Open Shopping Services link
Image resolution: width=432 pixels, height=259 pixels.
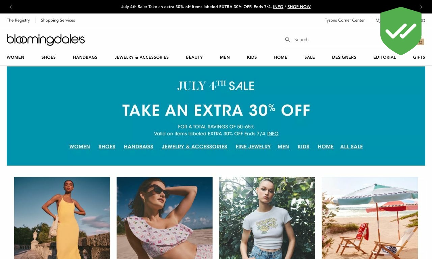point(58,20)
